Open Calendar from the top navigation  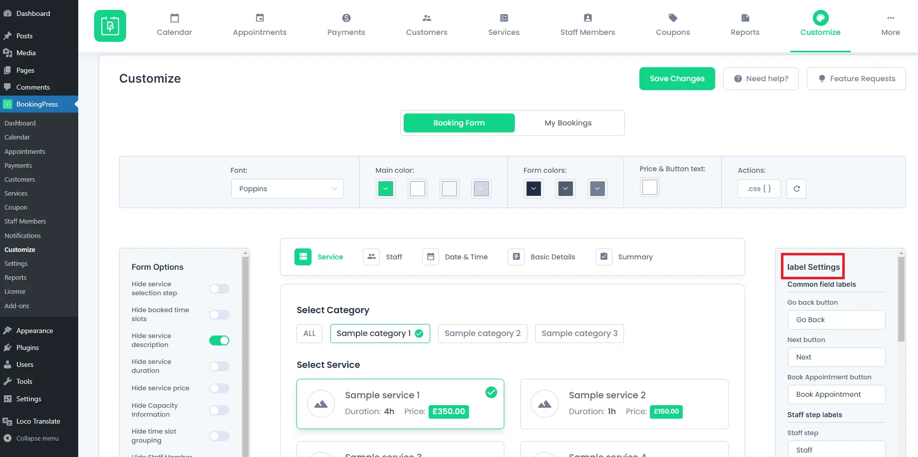click(174, 25)
